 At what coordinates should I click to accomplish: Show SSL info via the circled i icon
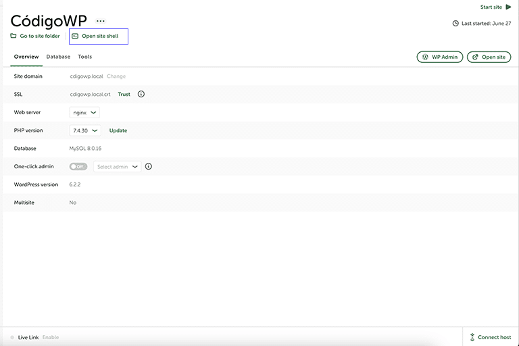click(x=141, y=94)
